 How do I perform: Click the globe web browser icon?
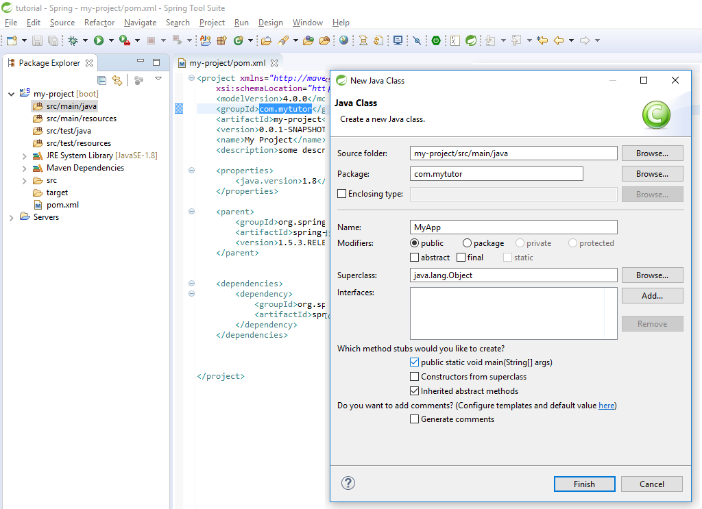pos(343,40)
